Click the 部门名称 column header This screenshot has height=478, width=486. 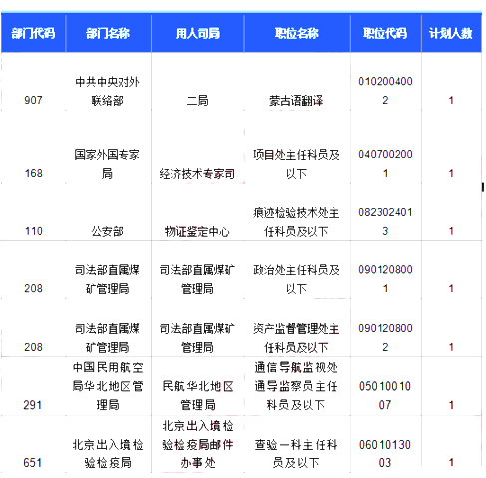[108, 33]
